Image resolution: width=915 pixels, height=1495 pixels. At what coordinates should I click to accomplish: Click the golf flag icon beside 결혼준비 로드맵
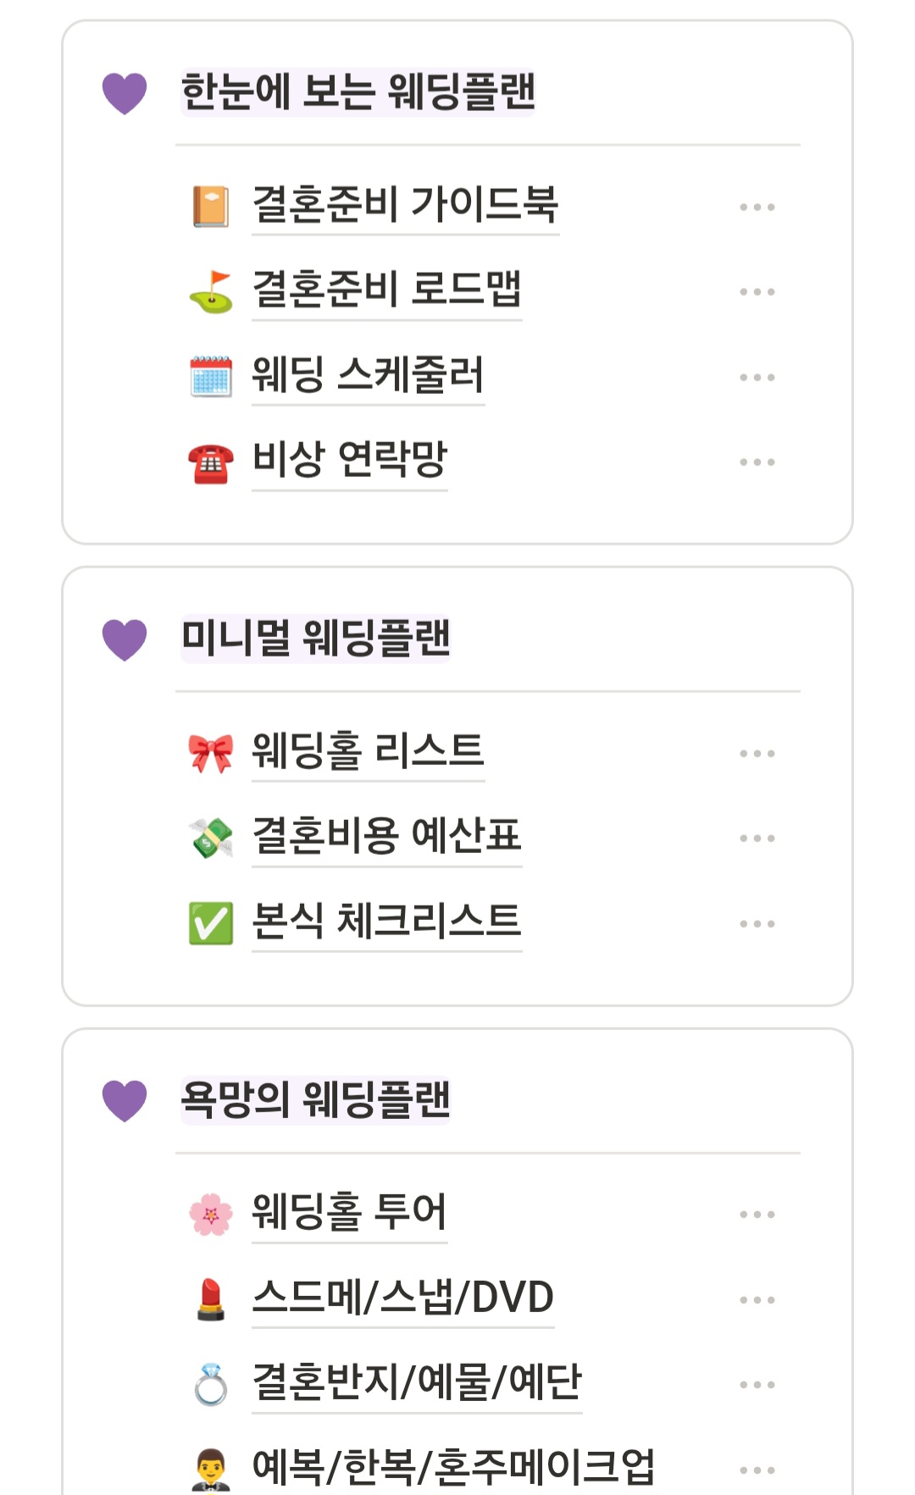click(x=210, y=291)
